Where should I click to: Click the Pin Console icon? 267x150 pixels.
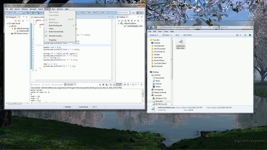125,85
